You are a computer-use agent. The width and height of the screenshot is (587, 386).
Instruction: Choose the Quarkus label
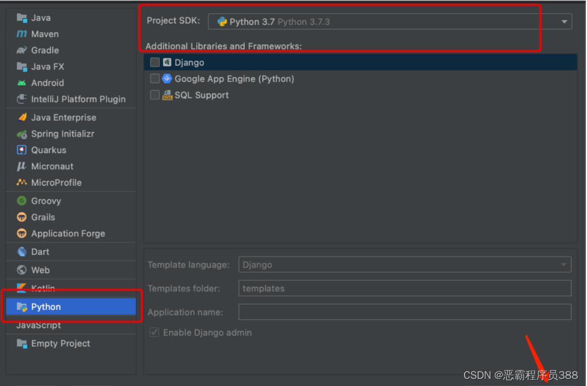pyautogui.click(x=49, y=150)
